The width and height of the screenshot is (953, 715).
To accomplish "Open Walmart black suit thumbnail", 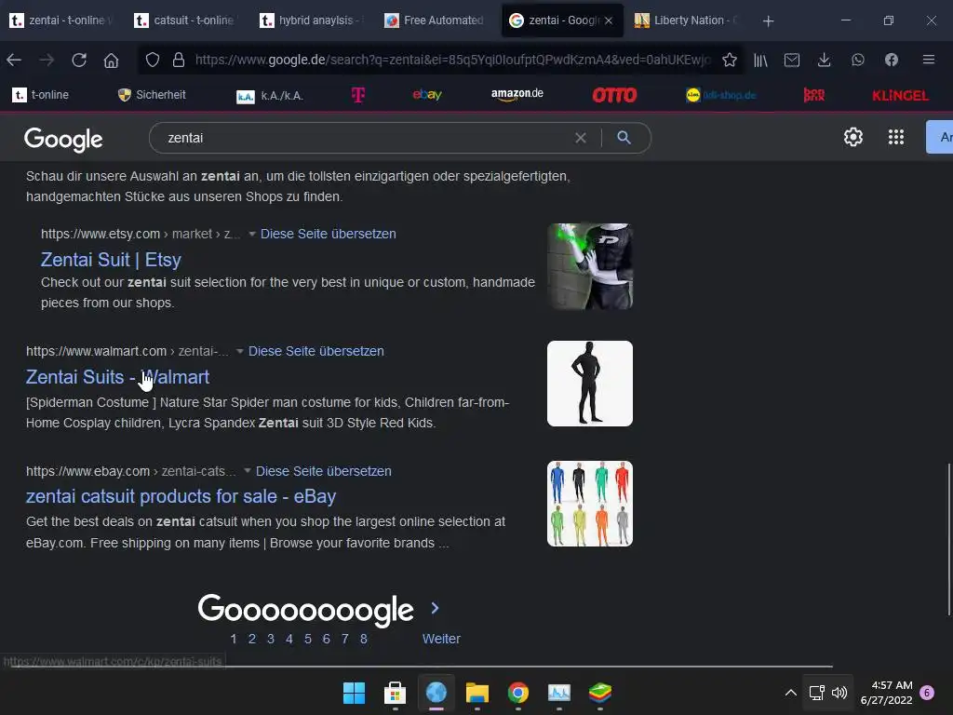I will [x=589, y=384].
